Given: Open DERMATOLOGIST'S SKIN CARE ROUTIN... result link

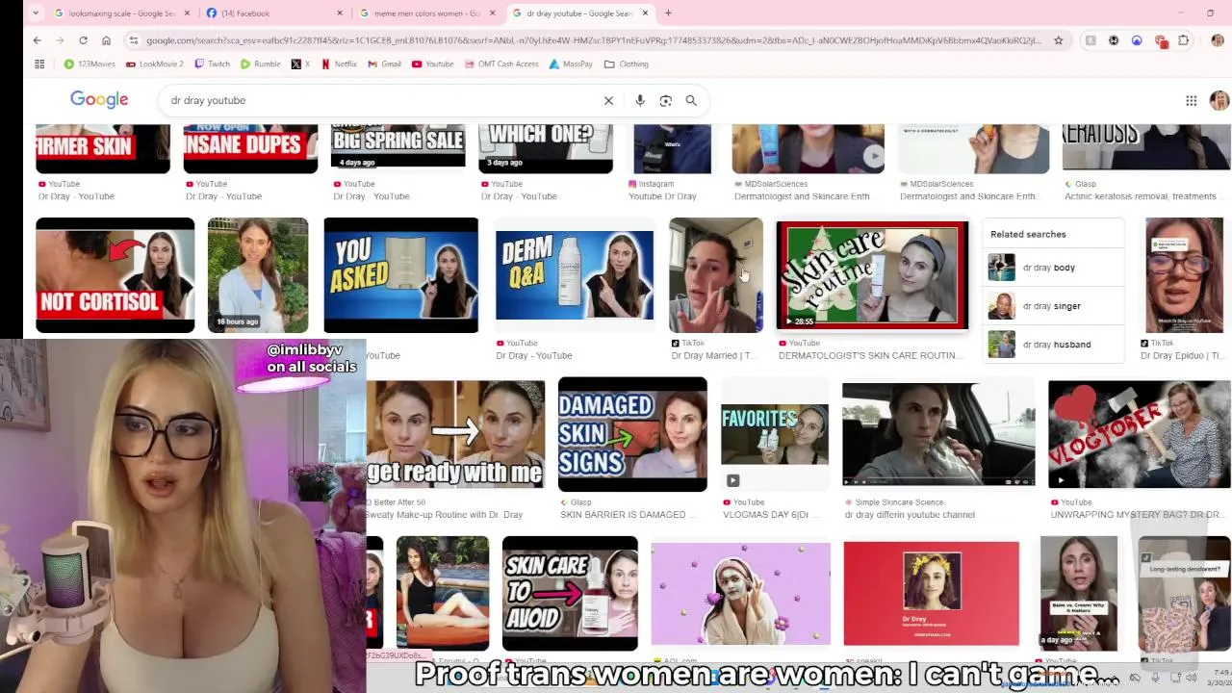Looking at the screenshot, I should (x=871, y=355).
